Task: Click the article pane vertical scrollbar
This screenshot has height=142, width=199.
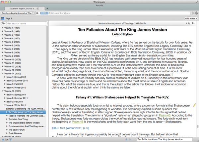Action: [x=198, y=76]
